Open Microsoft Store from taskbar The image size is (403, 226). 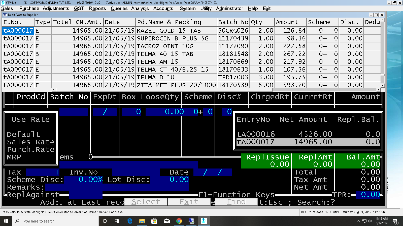(x=154, y=221)
